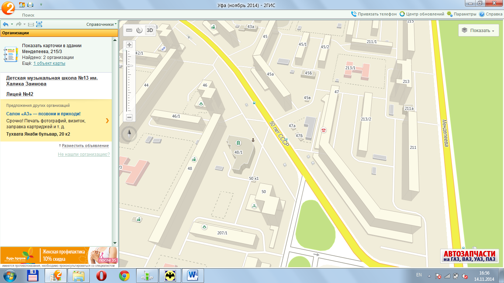
Task: Click the Женская профилактика banner ad
Action: (59, 255)
